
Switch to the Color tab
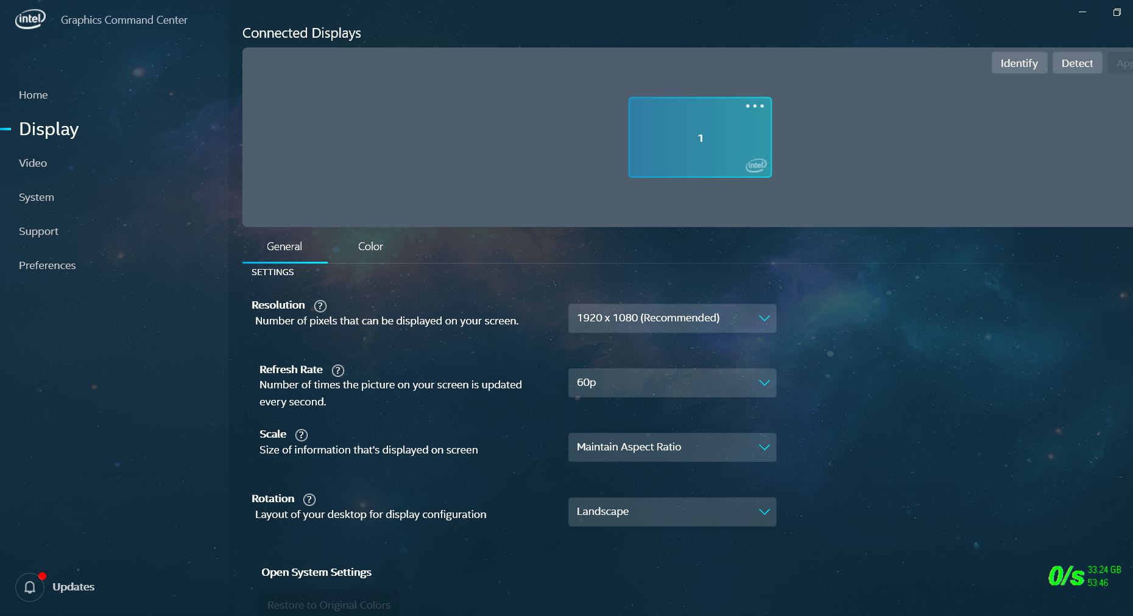click(x=370, y=247)
